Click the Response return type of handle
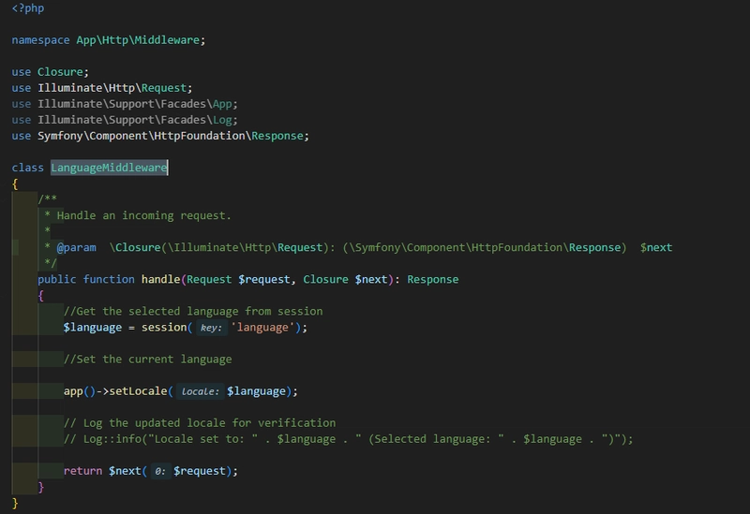The height and width of the screenshot is (514, 750). coord(432,279)
